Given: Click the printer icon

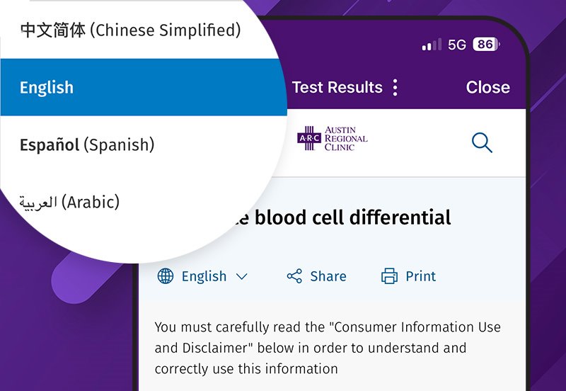Looking at the screenshot, I should tap(389, 276).
